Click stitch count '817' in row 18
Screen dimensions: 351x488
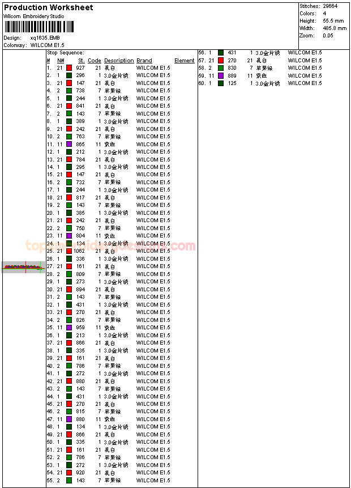click(80, 197)
